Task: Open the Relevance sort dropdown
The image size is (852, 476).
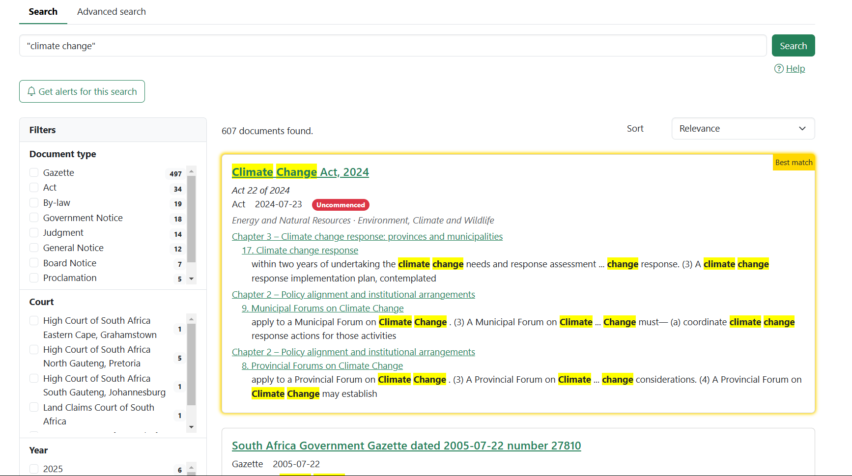Action: 742,129
